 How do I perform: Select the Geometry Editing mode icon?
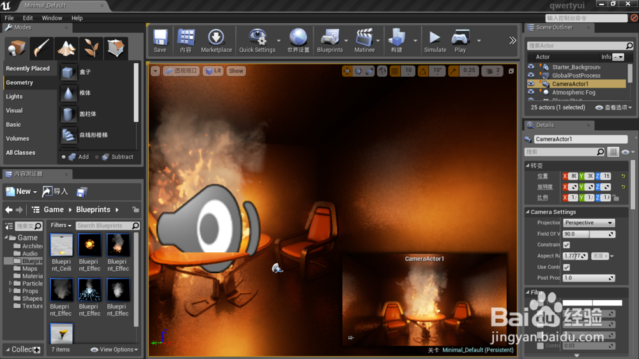point(116,48)
